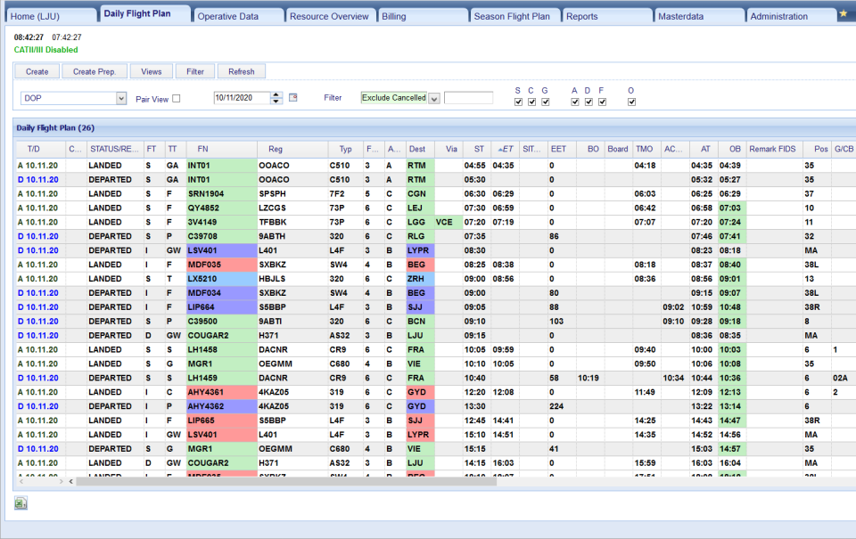The height and width of the screenshot is (539, 856).
Task: Export the flight plan to Excel
Action: 20,503
